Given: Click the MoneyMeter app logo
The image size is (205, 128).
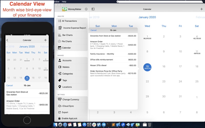Looking at the screenshot, I should (x=65, y=9).
